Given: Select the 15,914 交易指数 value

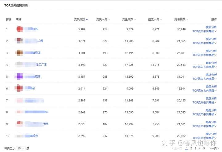Looking at the screenshot, I should click(181, 88).
